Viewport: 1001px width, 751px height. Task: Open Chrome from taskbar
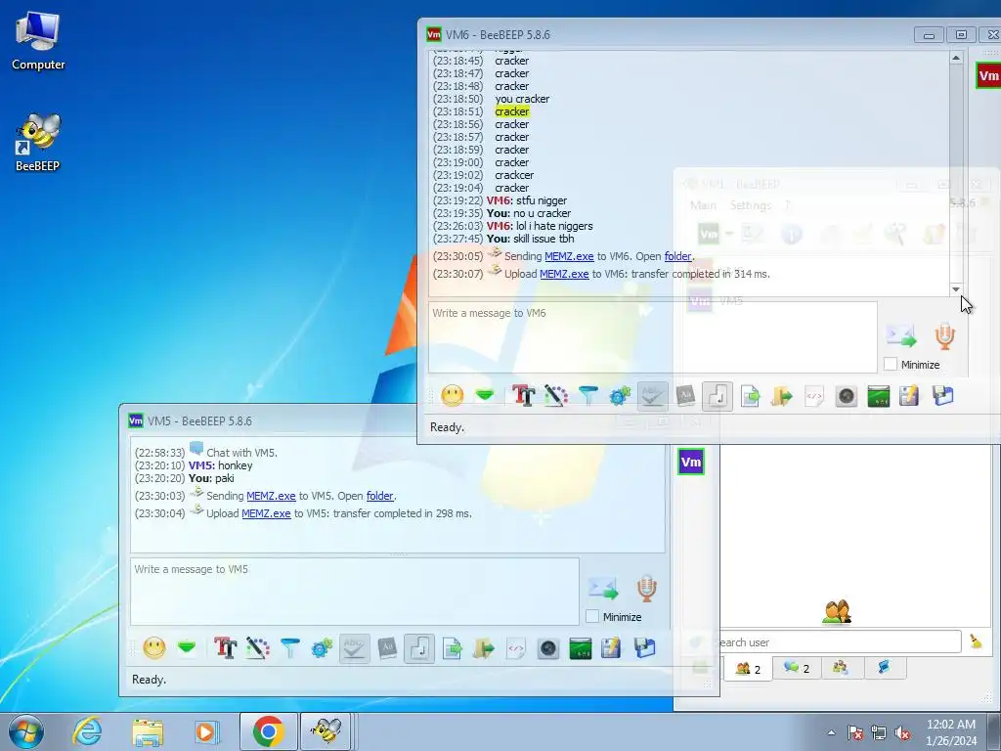point(268,731)
